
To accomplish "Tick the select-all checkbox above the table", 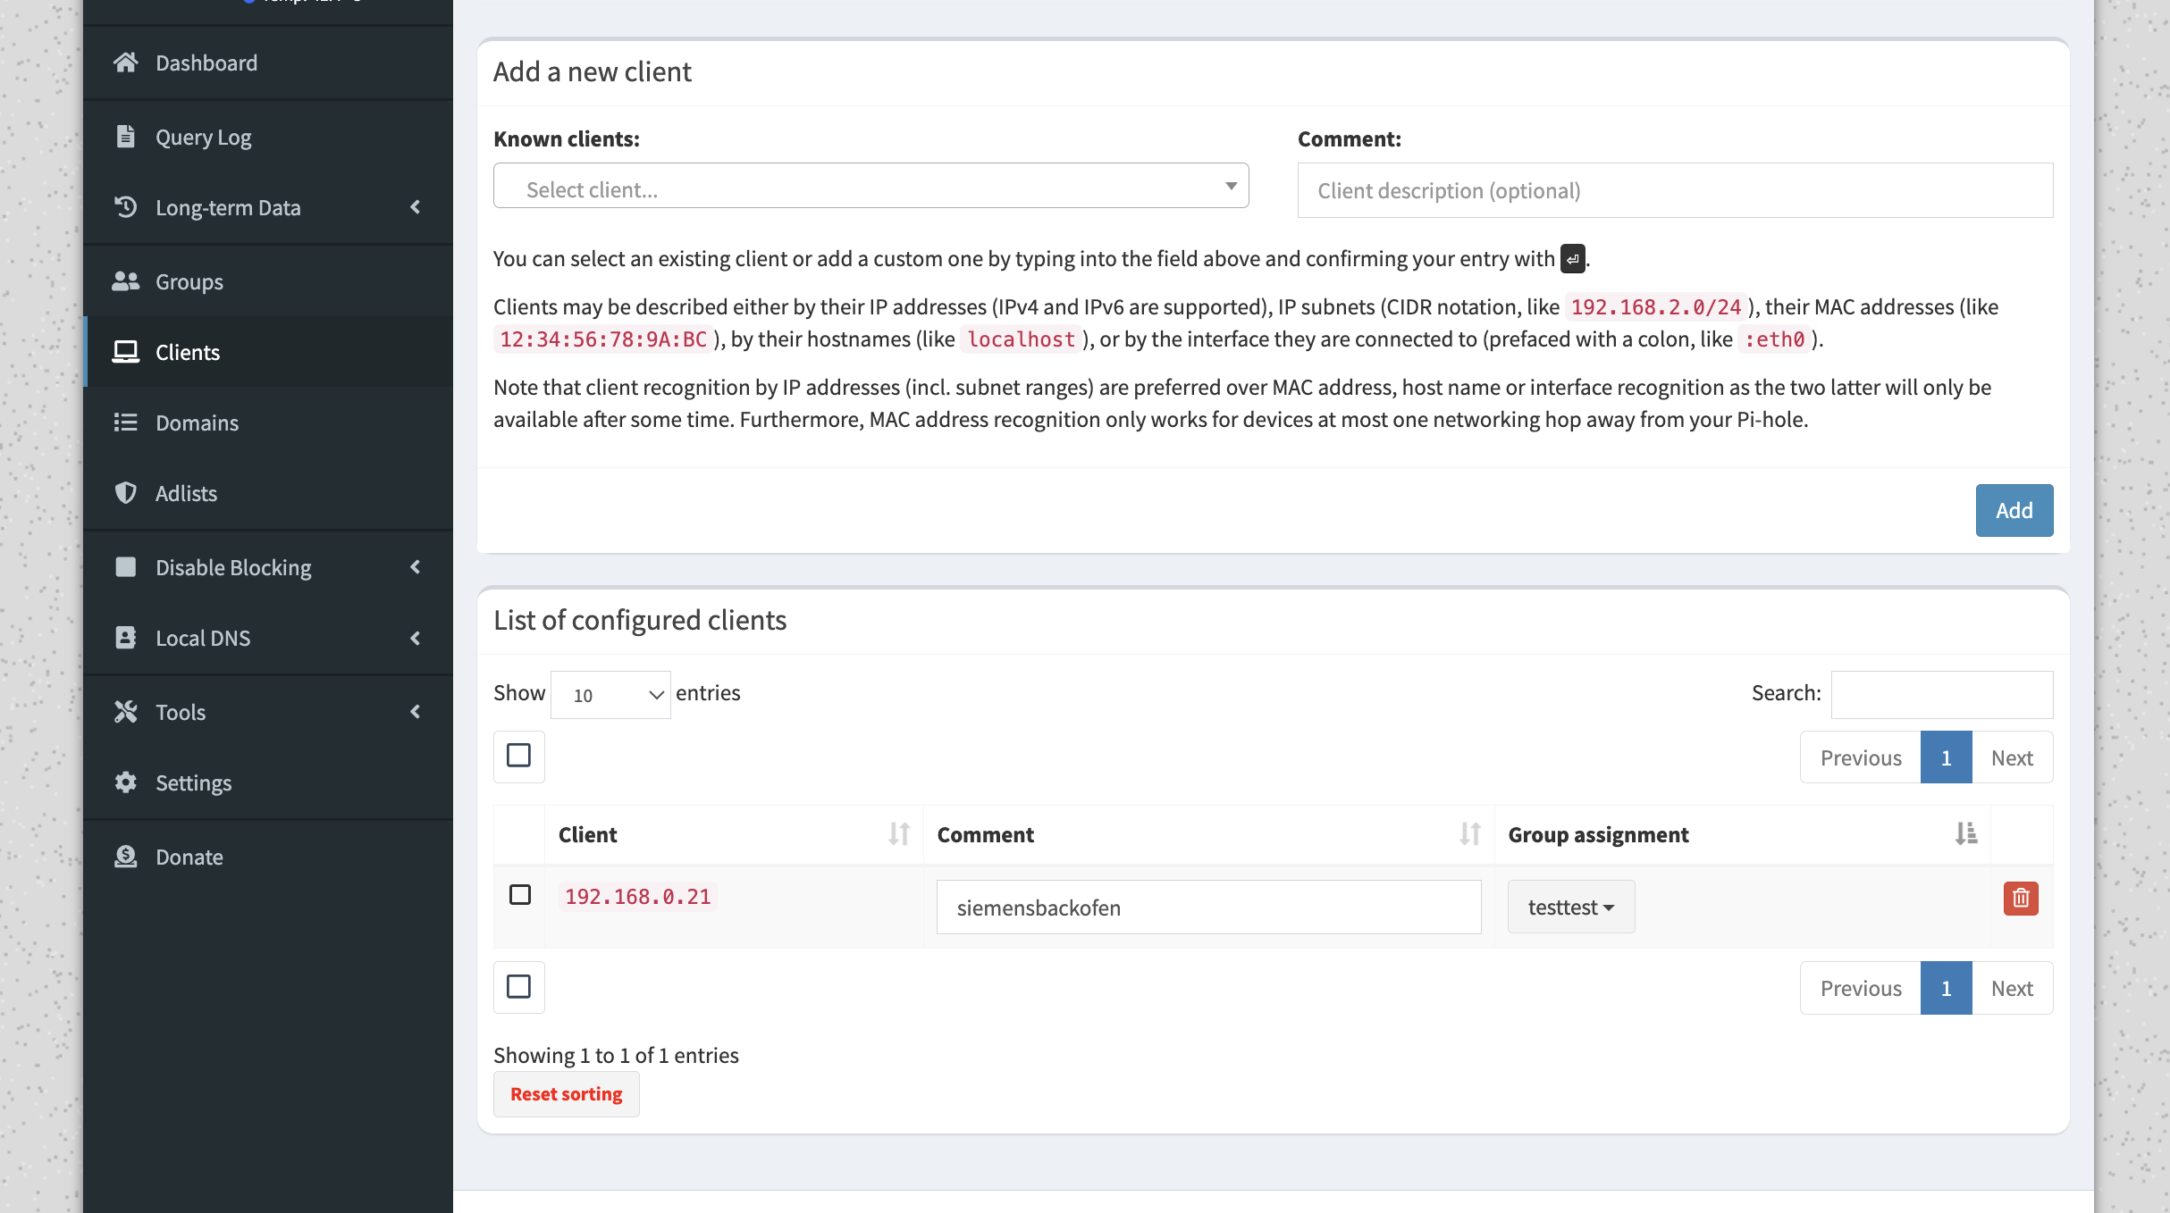I will pyautogui.click(x=518, y=756).
